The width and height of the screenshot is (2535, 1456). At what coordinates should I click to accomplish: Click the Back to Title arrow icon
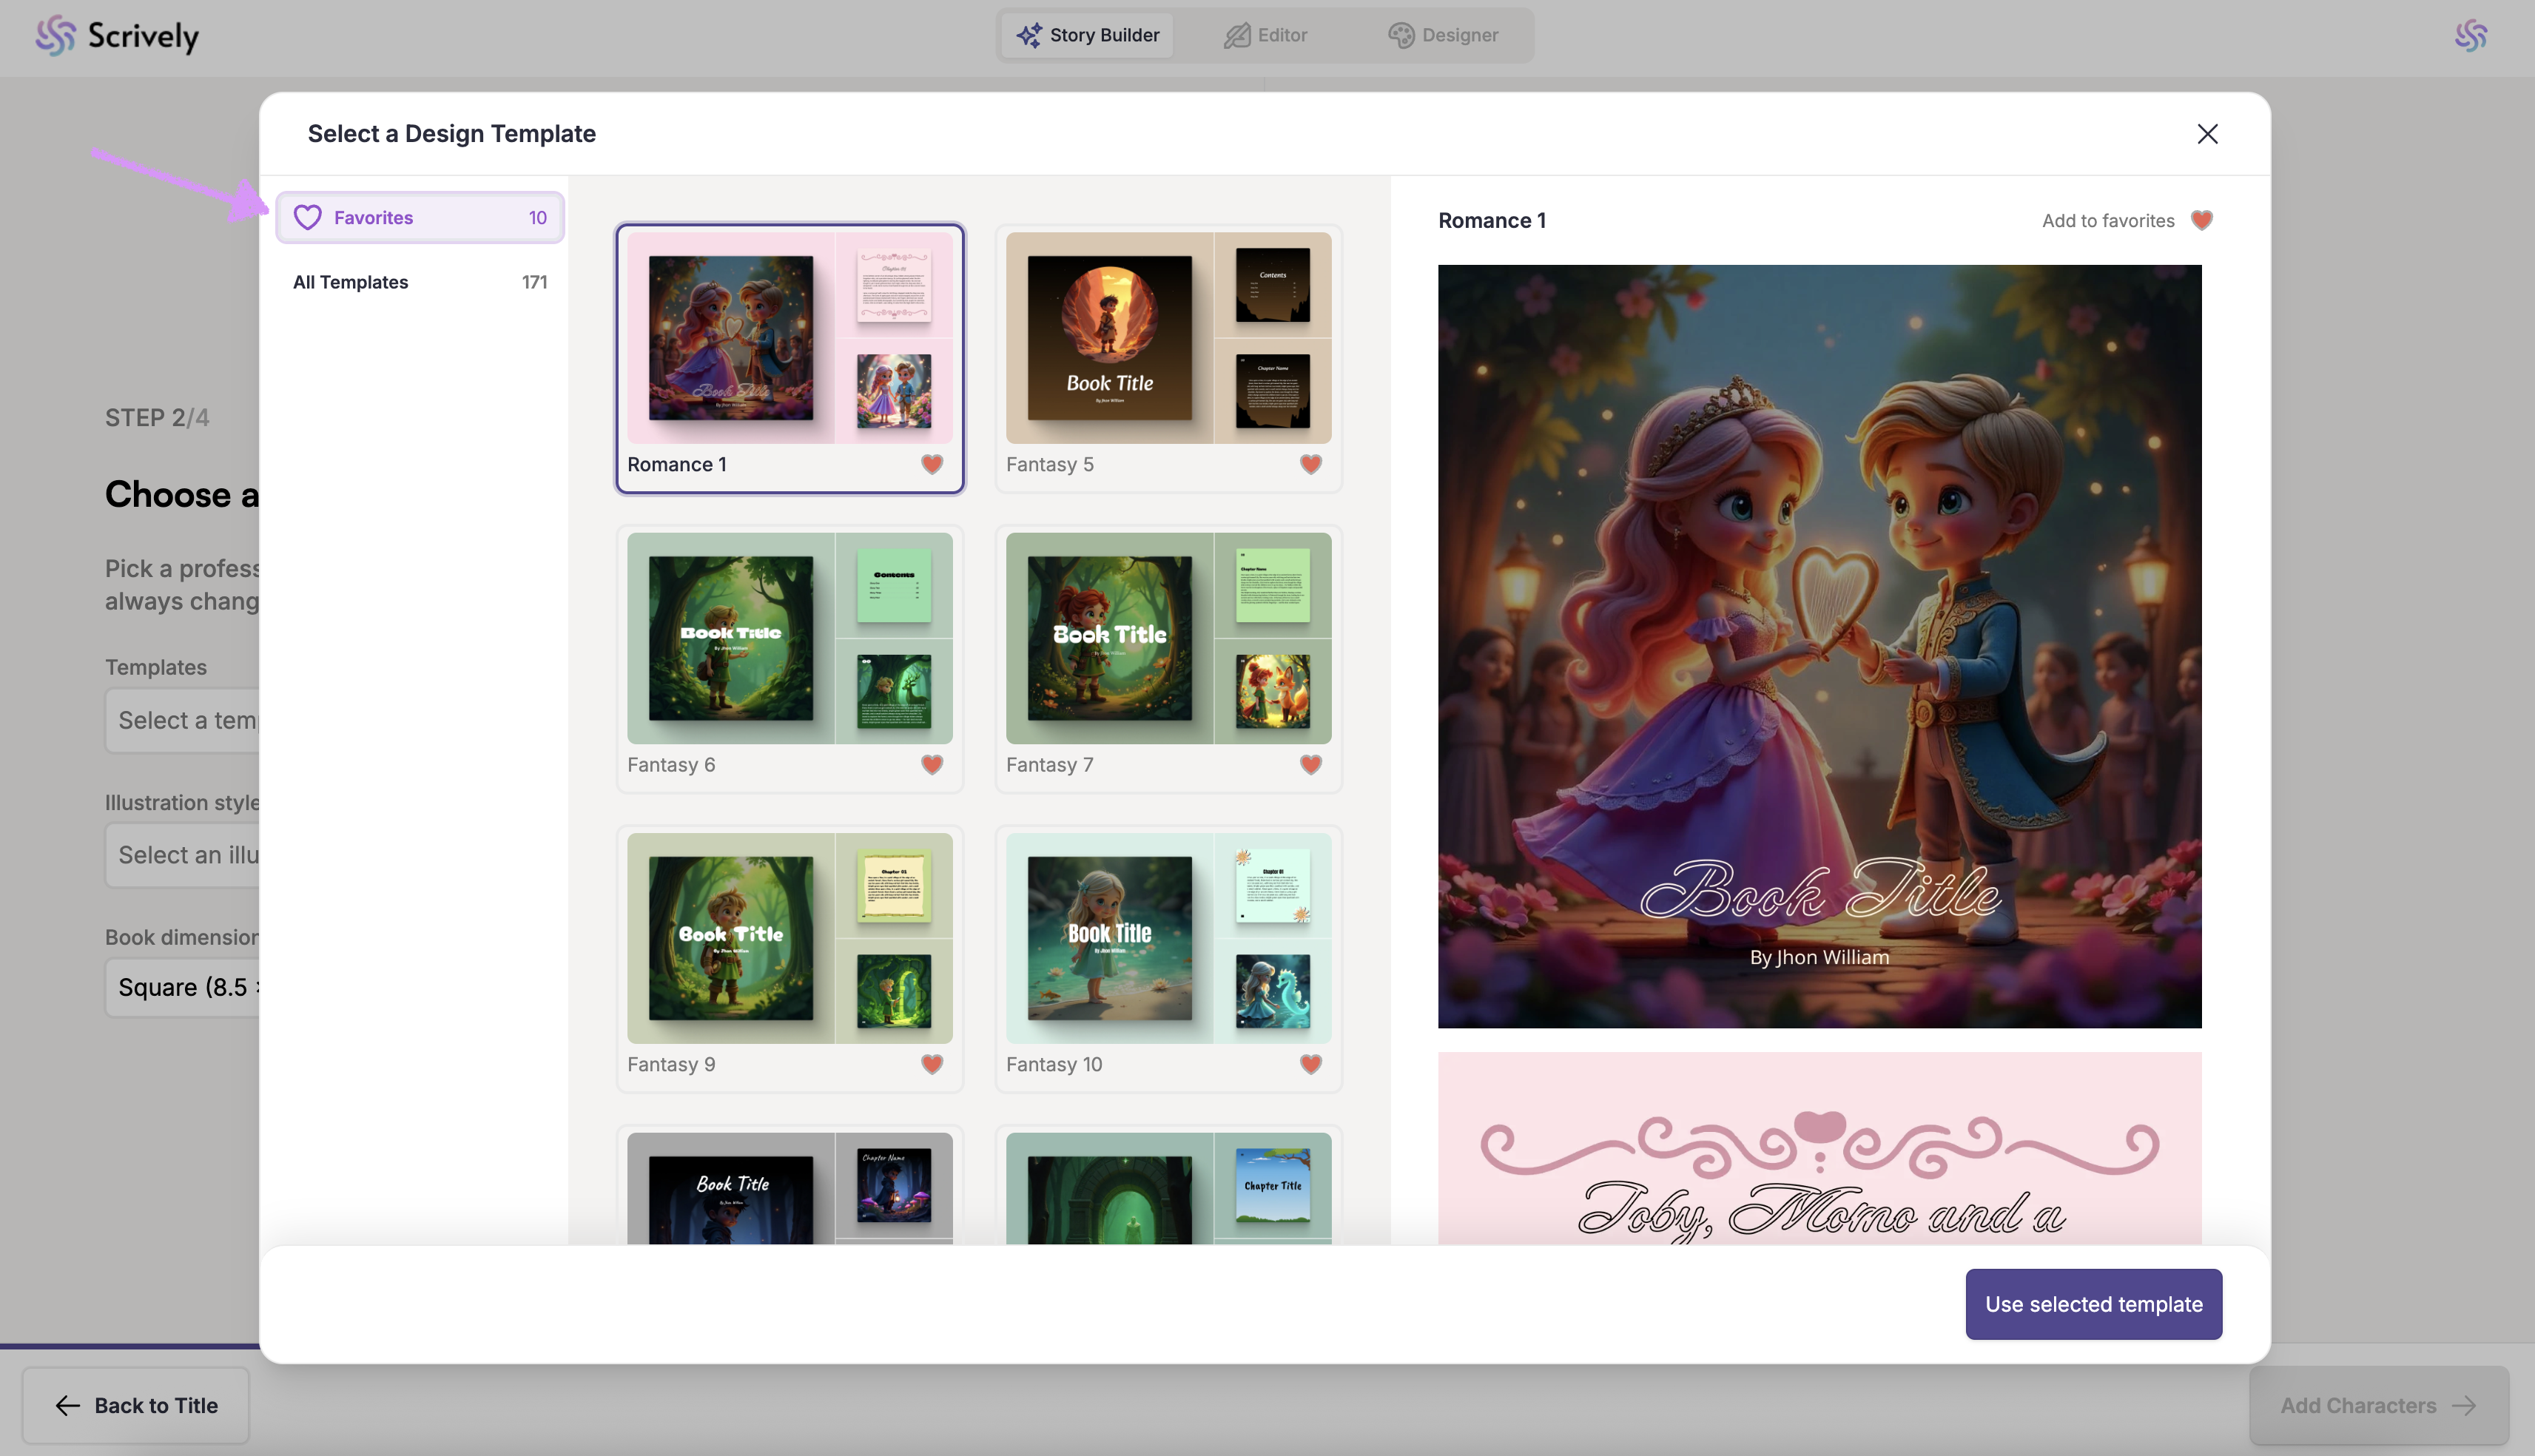tap(67, 1405)
